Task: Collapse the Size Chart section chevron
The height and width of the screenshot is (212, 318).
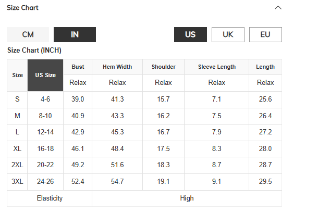Action: [278, 8]
